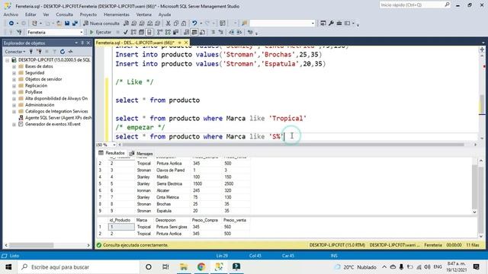Open Task View on taskbar
488x274 pixels.
[165, 267]
